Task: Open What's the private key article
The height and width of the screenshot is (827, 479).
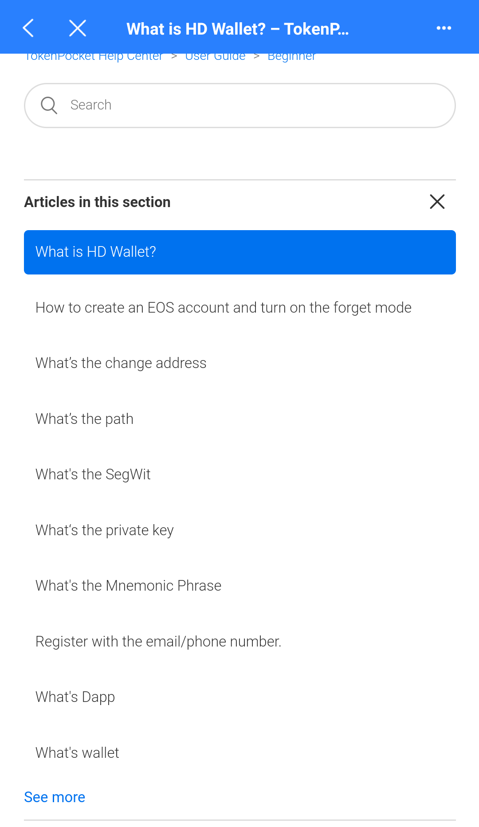Action: tap(105, 530)
